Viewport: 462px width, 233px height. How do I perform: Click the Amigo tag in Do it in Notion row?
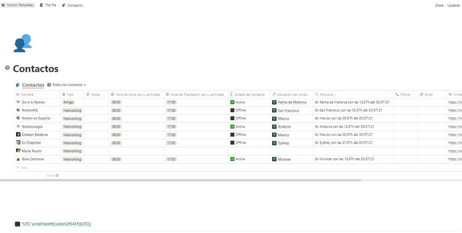[68, 102]
